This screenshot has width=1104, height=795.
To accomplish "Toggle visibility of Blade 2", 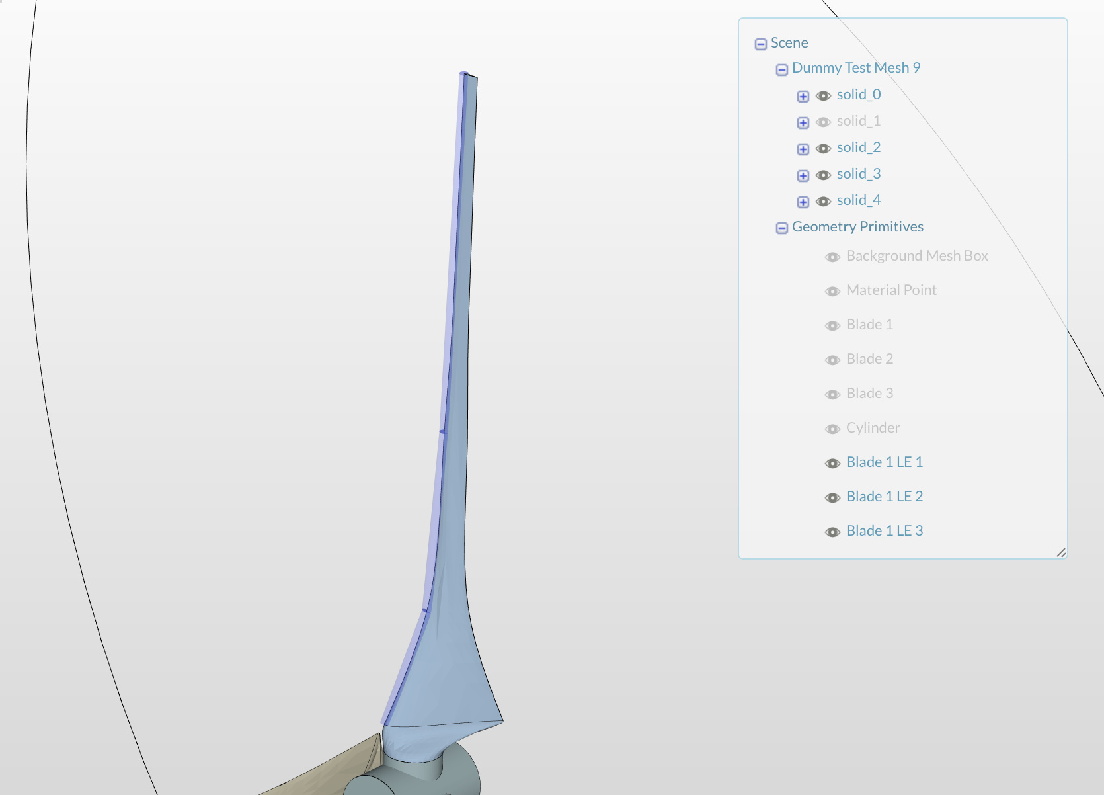I will pos(832,360).
